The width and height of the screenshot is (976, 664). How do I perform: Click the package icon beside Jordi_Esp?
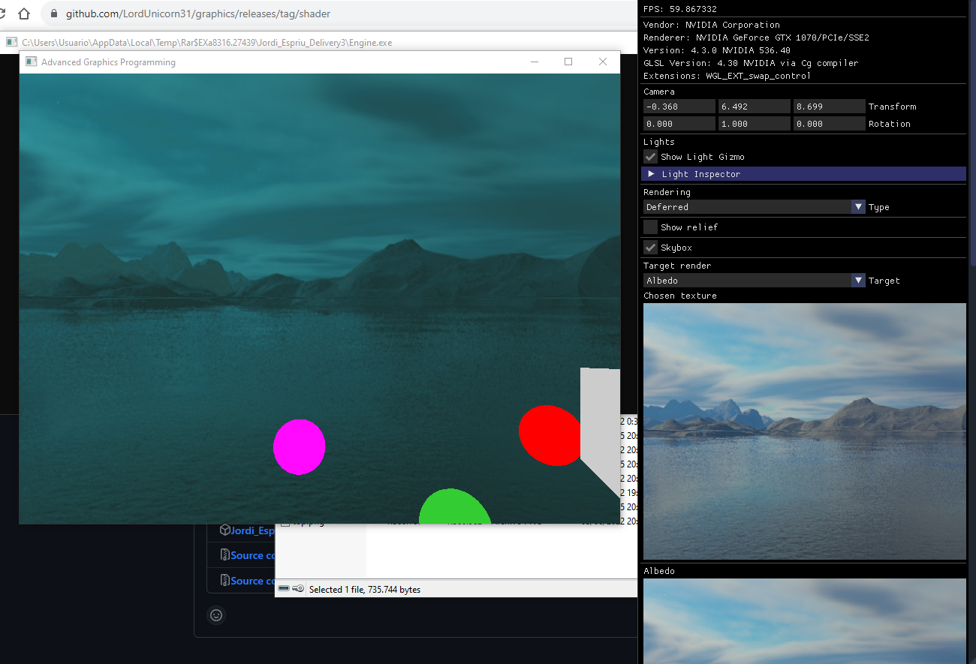[224, 530]
